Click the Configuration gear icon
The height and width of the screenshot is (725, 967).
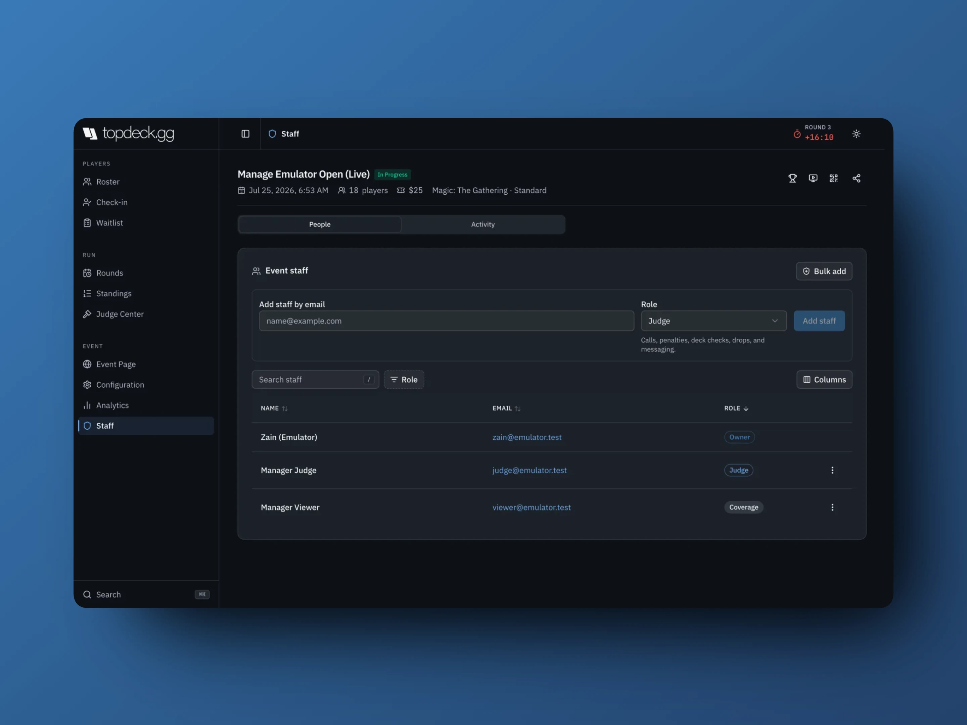(x=87, y=385)
